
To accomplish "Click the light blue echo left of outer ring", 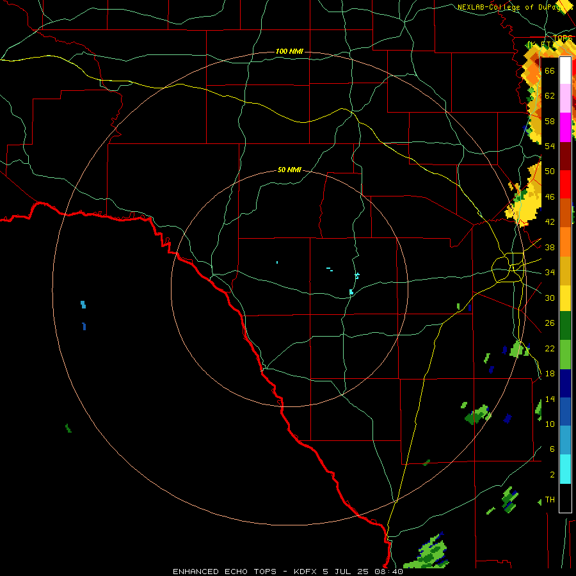I will (83, 305).
